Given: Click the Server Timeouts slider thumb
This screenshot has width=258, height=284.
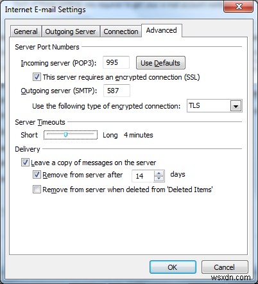Looking at the screenshot, I should point(66,134).
